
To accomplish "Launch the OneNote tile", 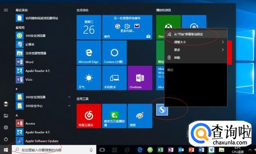I will click(x=140, y=78).
